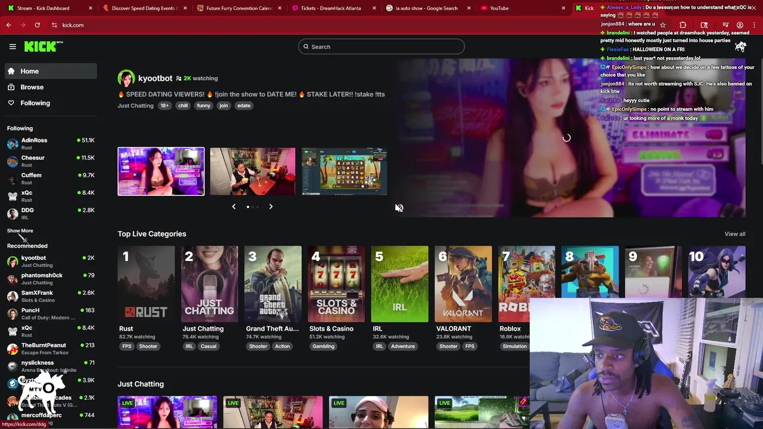Click FPS tag under Rust

click(x=126, y=346)
